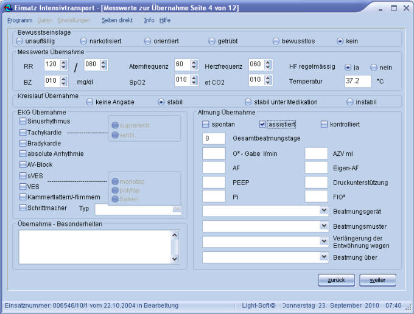
Task: Expand the Beatmungsmuster dropdown list
Action: pos(324,226)
